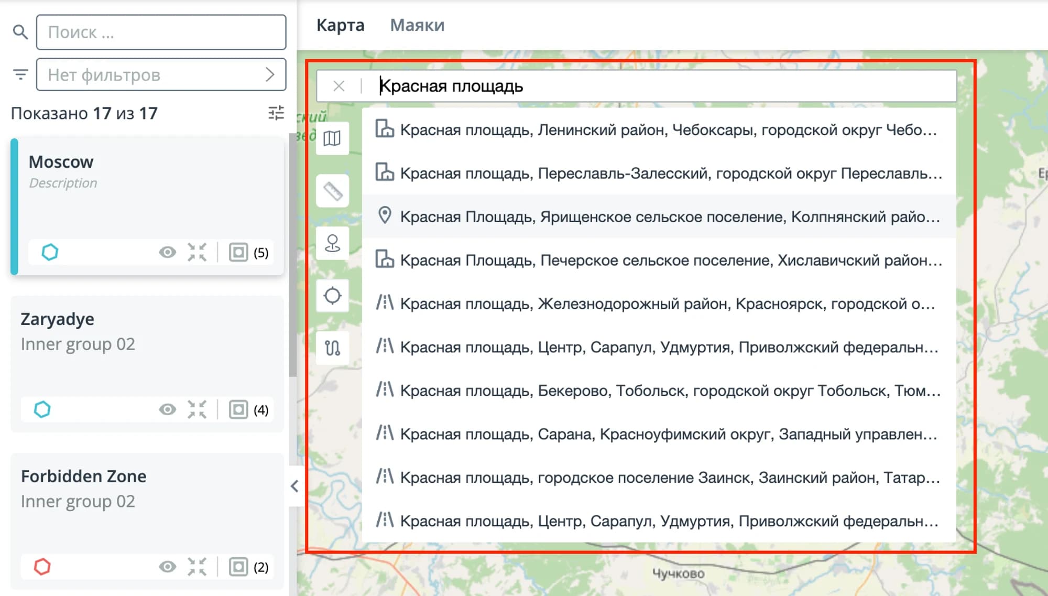Open the map layers selector icon

[333, 138]
